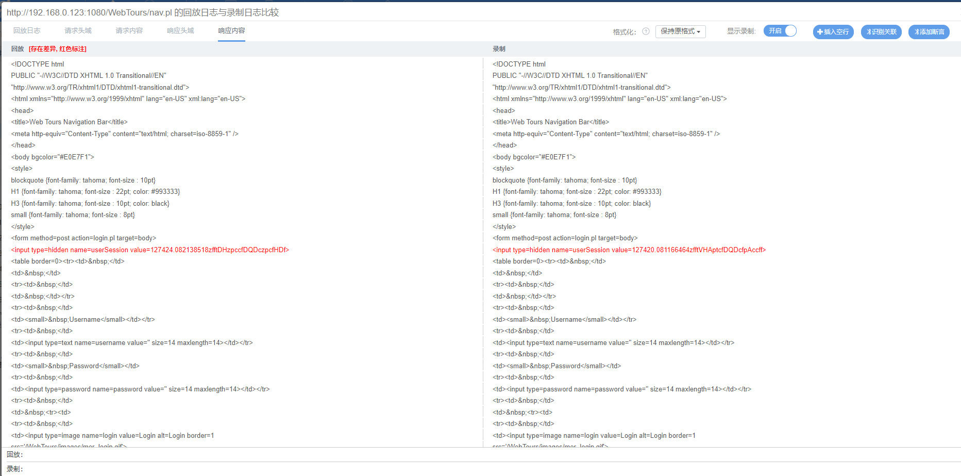Click the Web Tours title line in replay pane
This screenshot has width=961, height=476.
tap(69, 122)
